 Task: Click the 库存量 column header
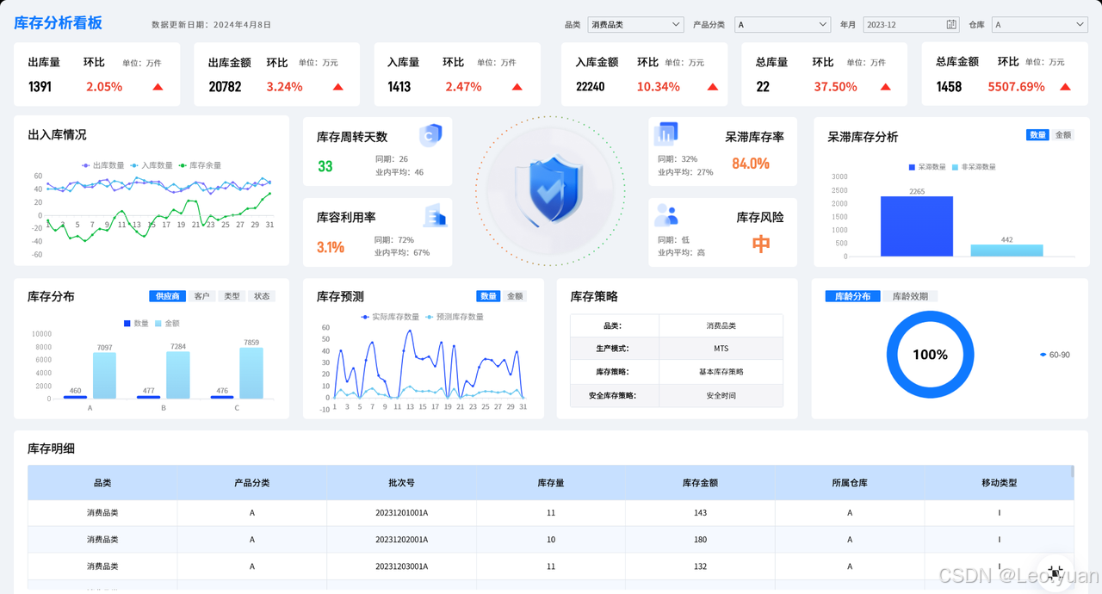tap(551, 483)
